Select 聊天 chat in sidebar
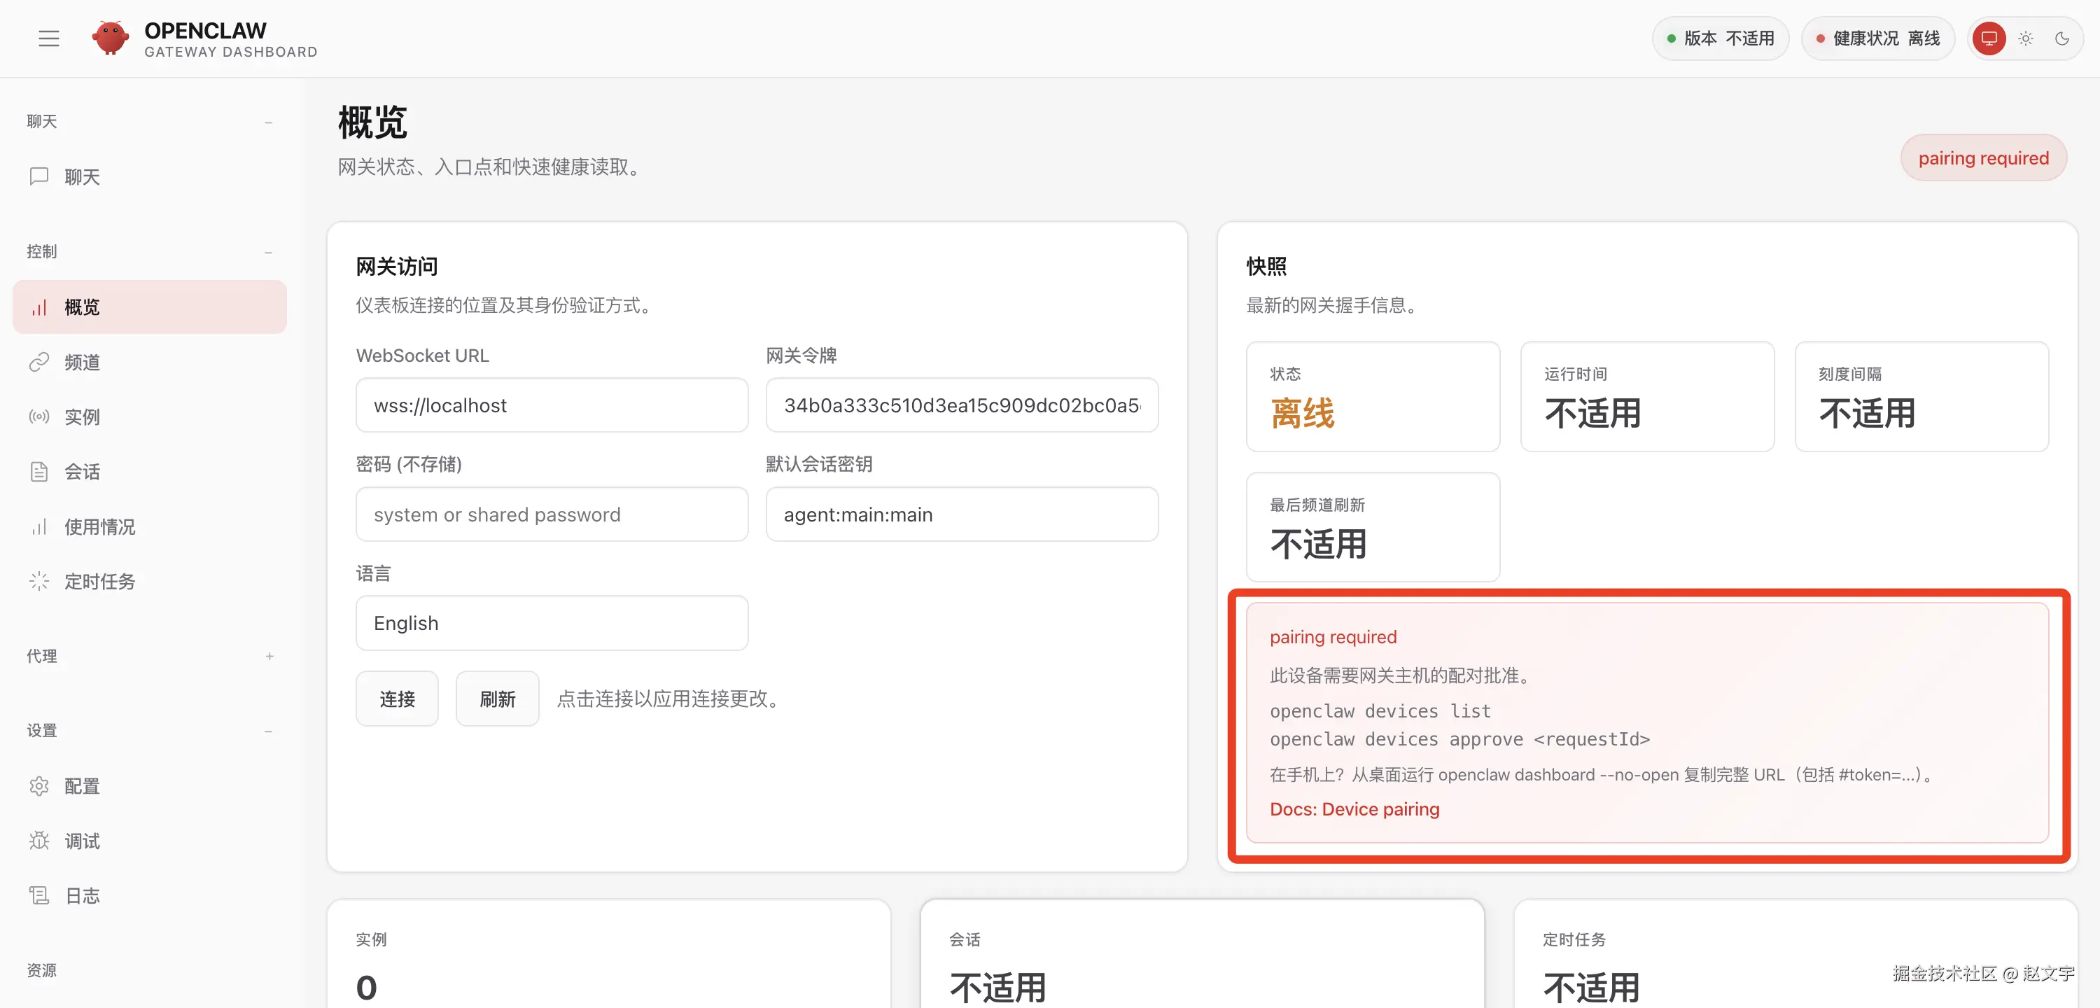This screenshot has width=2100, height=1008. pos(81,177)
